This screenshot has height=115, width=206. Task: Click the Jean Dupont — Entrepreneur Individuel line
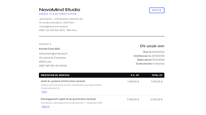(61, 19)
